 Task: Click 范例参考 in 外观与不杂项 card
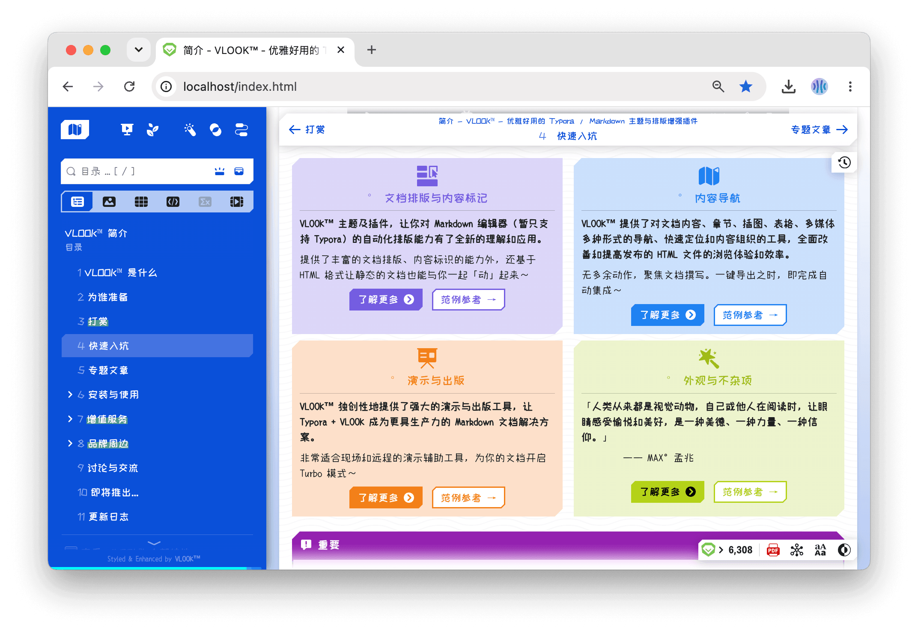750,492
